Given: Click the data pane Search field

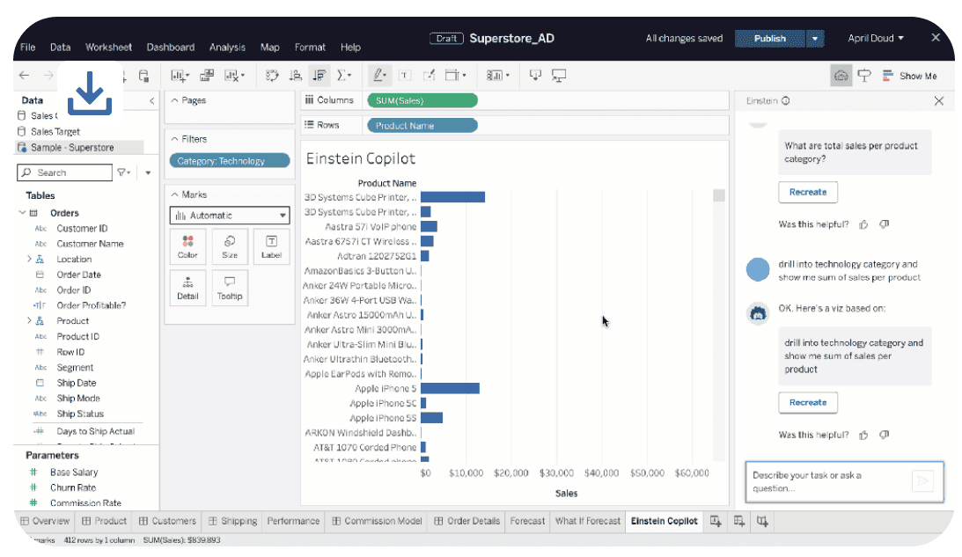Looking at the screenshot, I should tap(64, 173).
